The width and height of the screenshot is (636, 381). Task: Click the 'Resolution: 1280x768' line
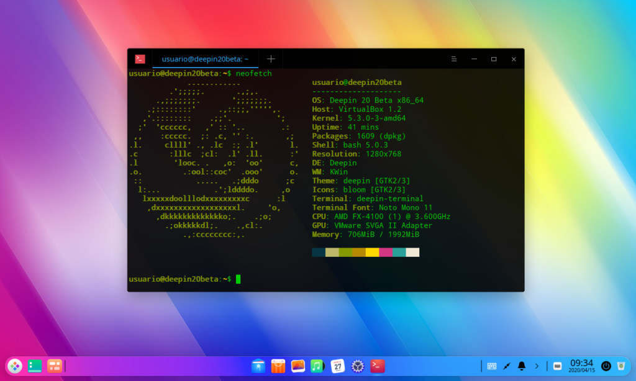[357, 154]
